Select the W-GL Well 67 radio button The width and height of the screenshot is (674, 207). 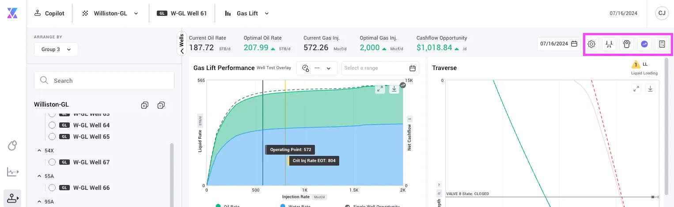pos(52,162)
